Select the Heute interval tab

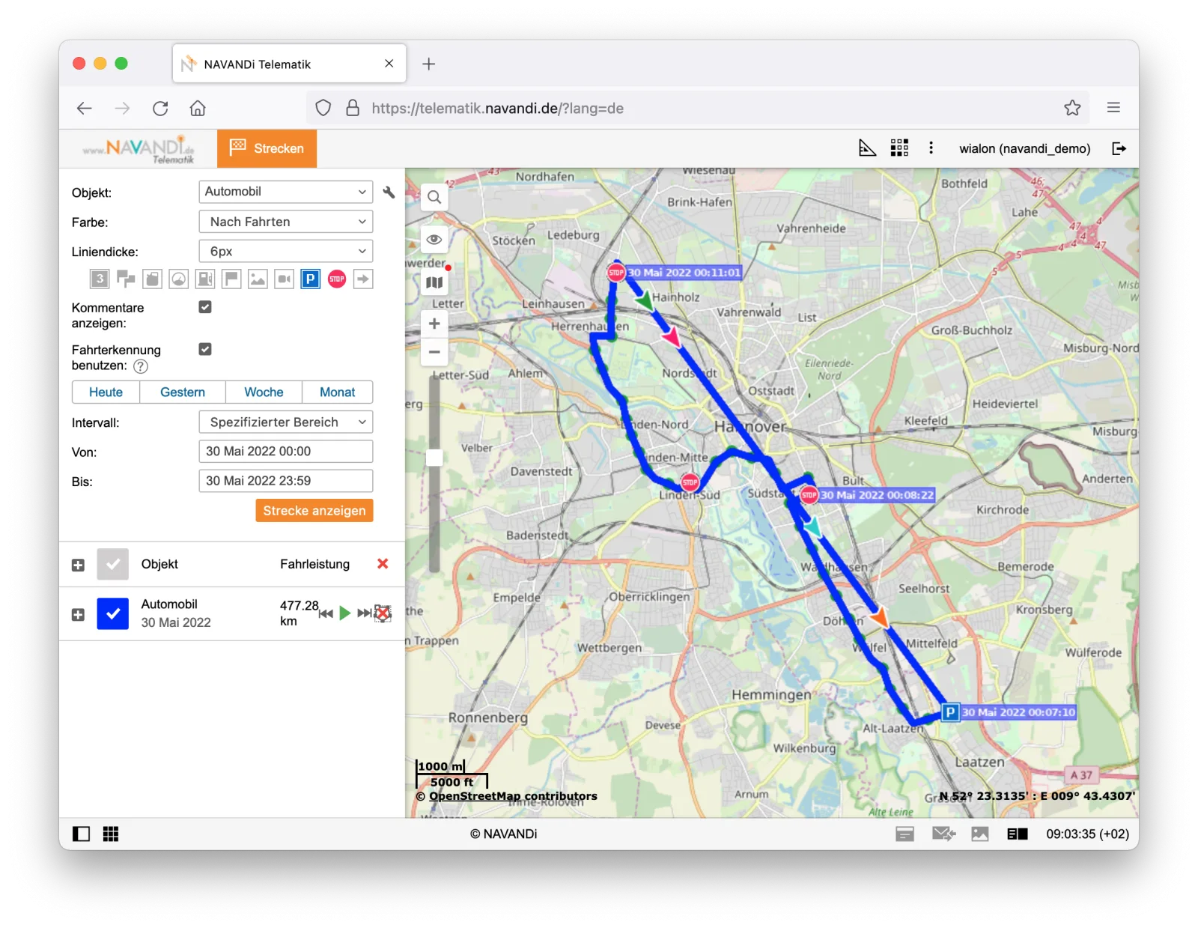[106, 392]
